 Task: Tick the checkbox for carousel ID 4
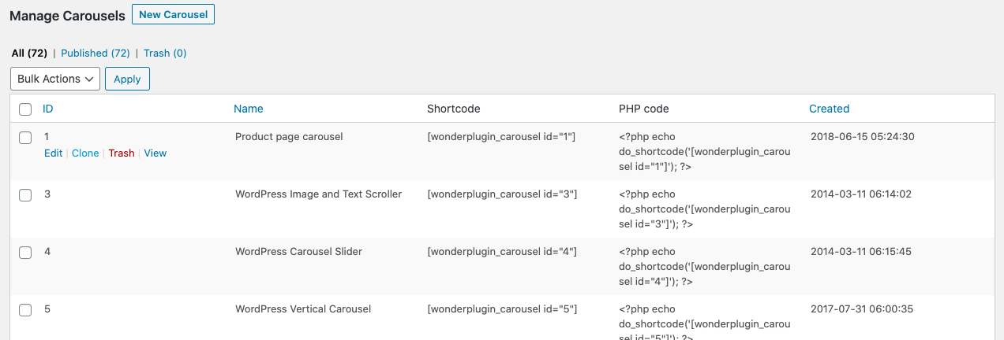pyautogui.click(x=25, y=253)
